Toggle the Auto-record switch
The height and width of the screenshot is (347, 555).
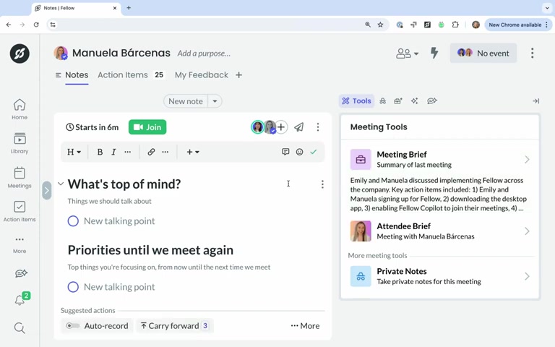tap(72, 325)
